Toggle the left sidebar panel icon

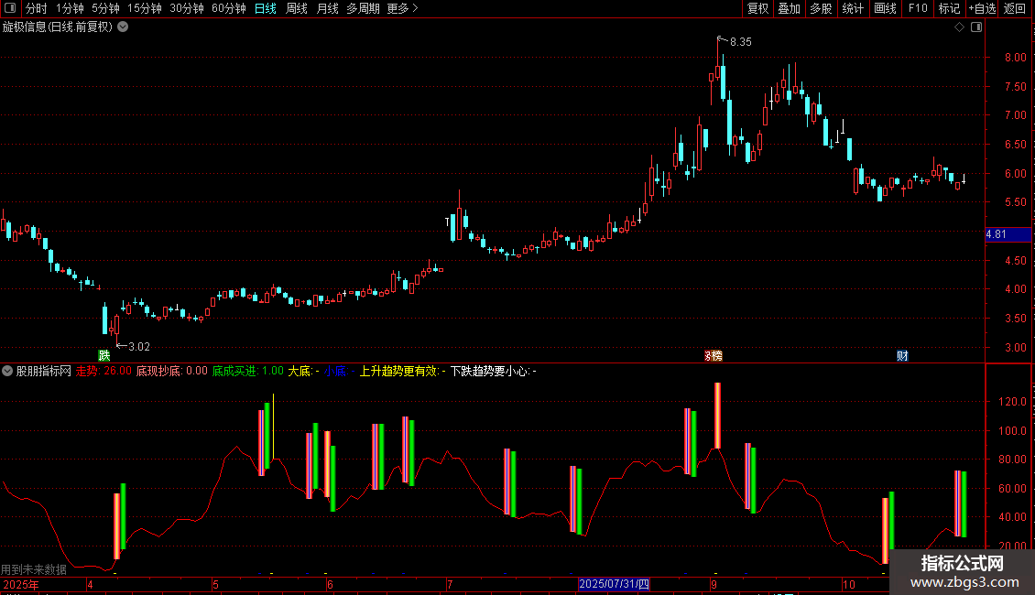point(10,8)
